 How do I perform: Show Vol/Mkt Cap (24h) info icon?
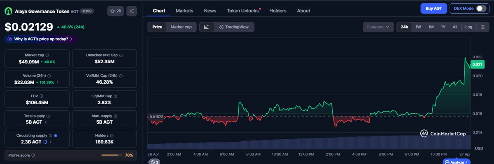point(121,76)
